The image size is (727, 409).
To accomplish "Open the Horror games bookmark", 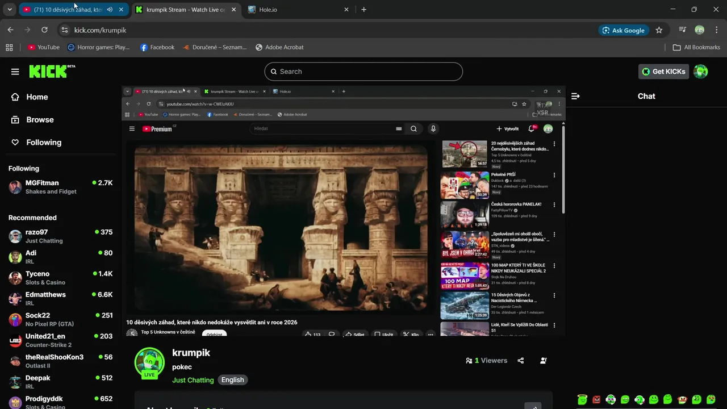I will [99, 48].
